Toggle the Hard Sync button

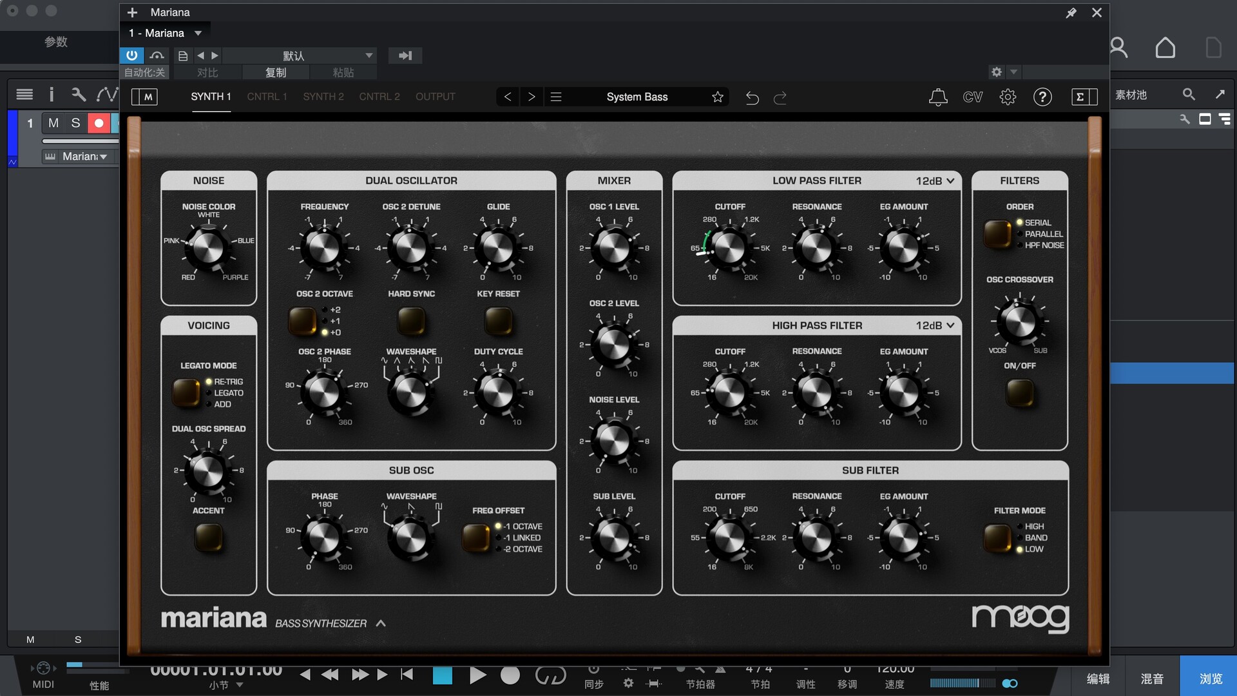(411, 320)
